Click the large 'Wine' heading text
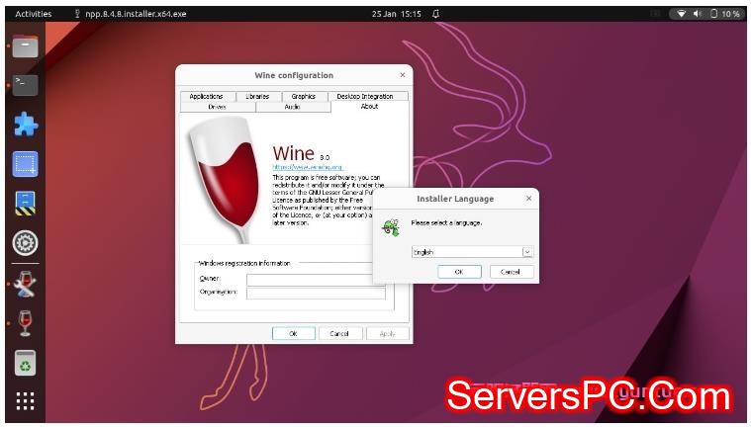The image size is (751, 427). coord(294,153)
